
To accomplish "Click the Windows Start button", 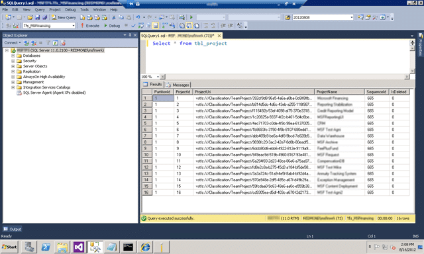I will [x=9, y=247].
